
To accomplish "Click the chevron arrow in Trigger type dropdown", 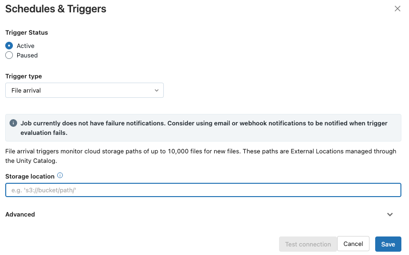I will (157, 90).
